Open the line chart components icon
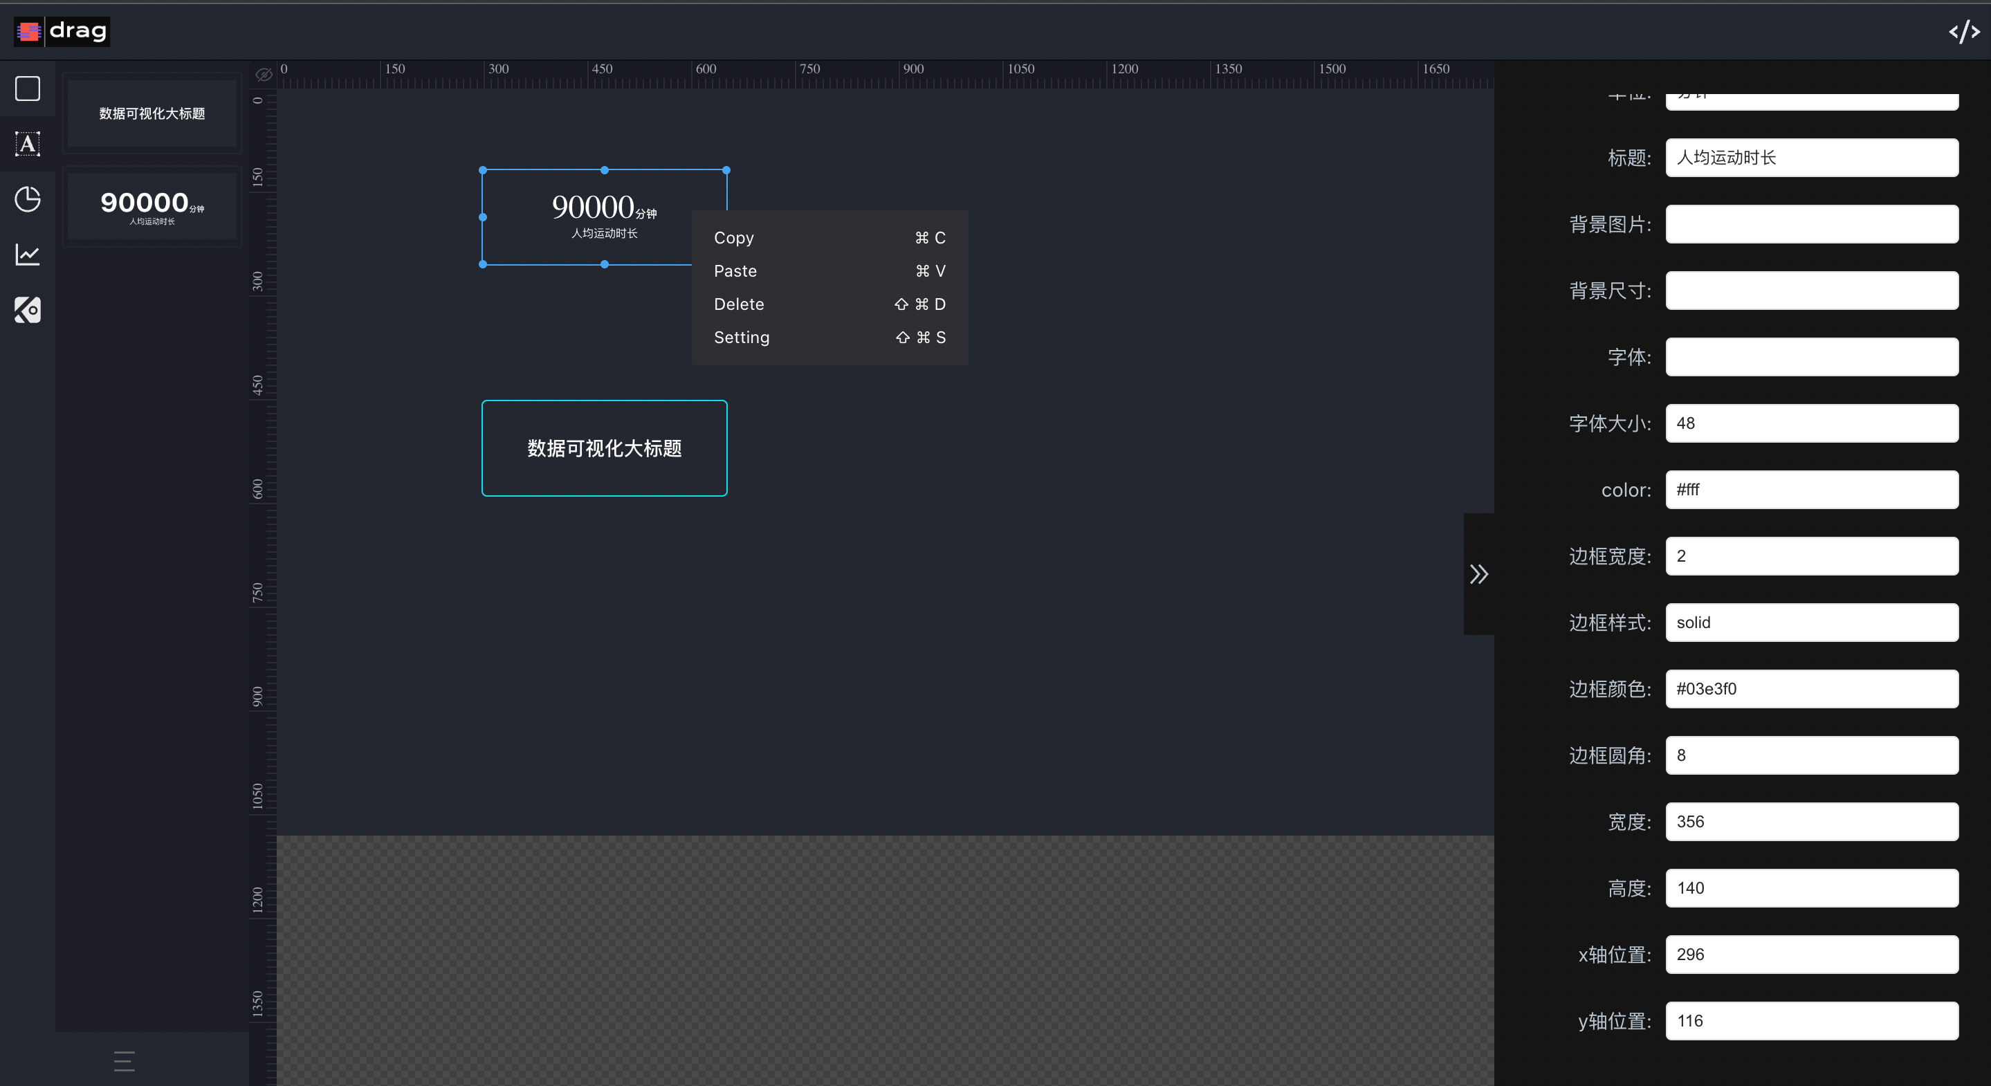 [x=28, y=255]
